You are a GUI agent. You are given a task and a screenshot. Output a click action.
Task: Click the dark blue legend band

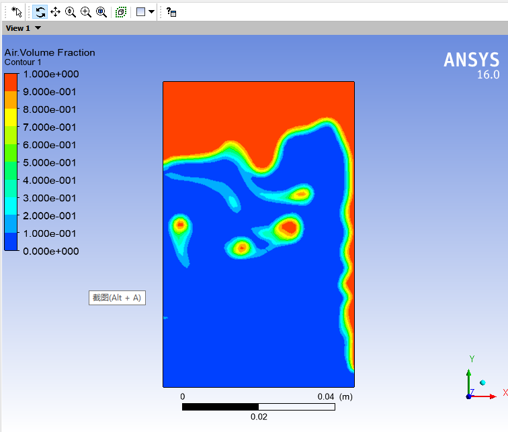tap(11, 241)
